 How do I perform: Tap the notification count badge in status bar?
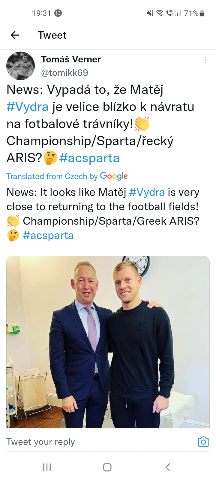(x=58, y=13)
